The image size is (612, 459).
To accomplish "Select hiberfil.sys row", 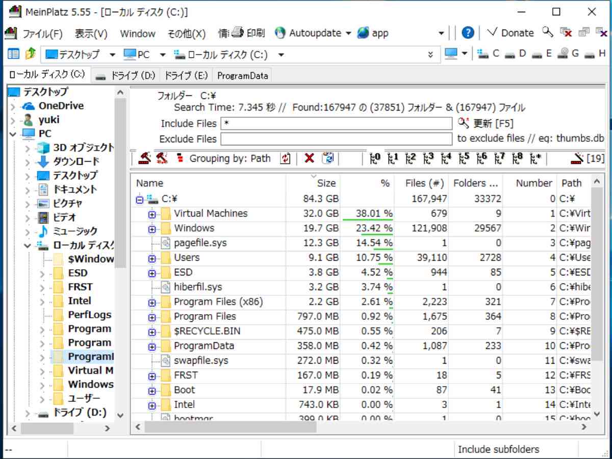I will click(x=362, y=288).
